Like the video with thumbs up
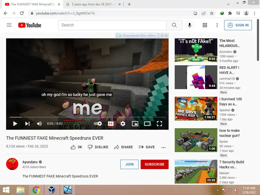260x195 pixels. click(76, 147)
